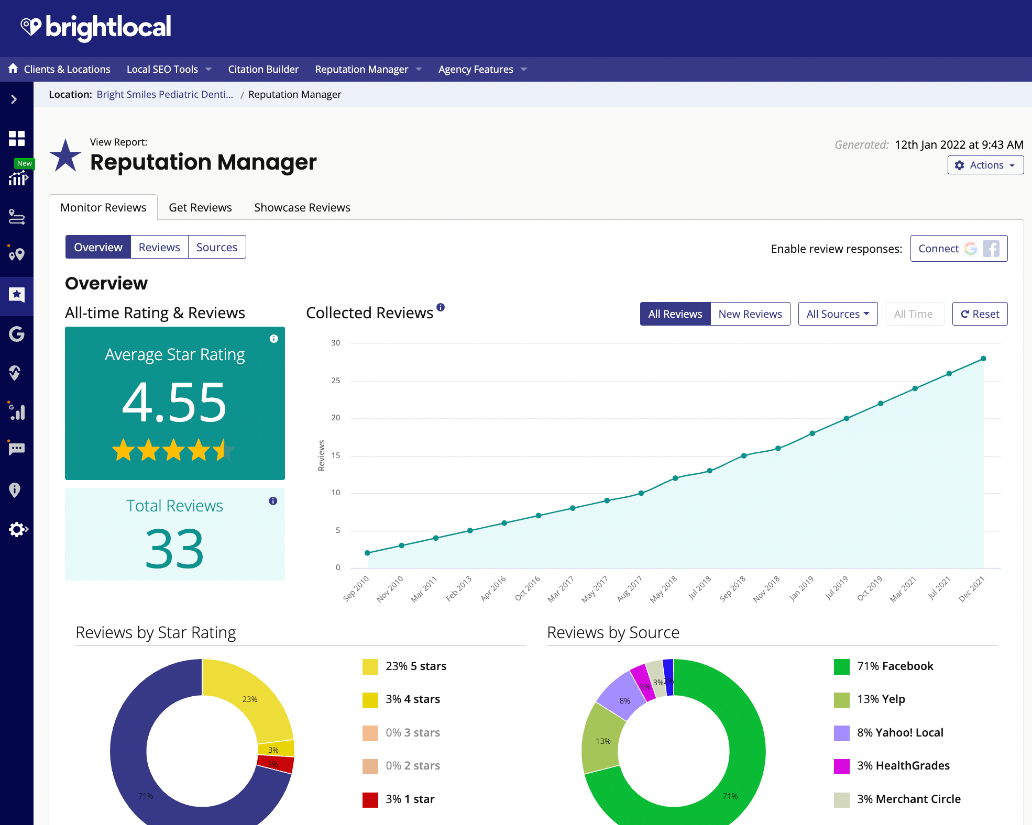Switch to the Get Reviews tab

200,208
